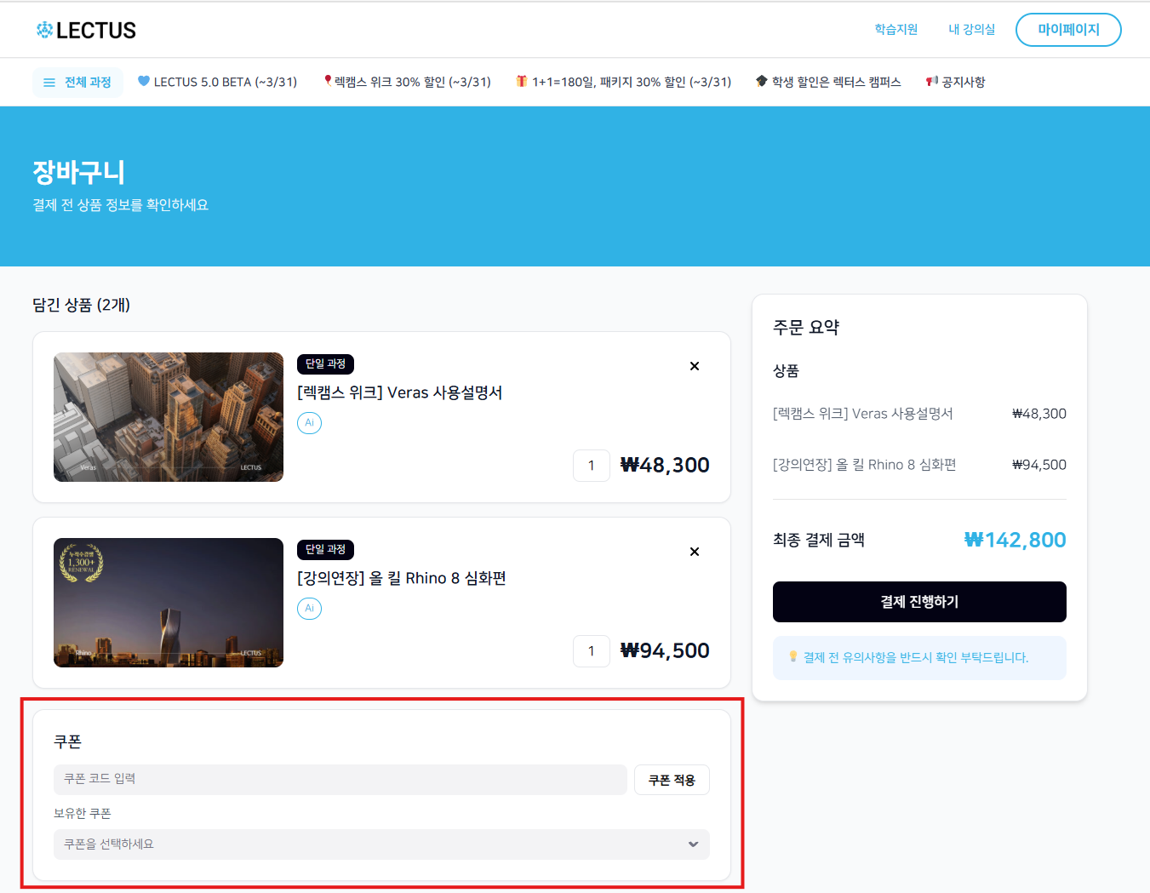The height and width of the screenshot is (893, 1150).
Task: Click the 결제 진행하기 button
Action: click(919, 602)
